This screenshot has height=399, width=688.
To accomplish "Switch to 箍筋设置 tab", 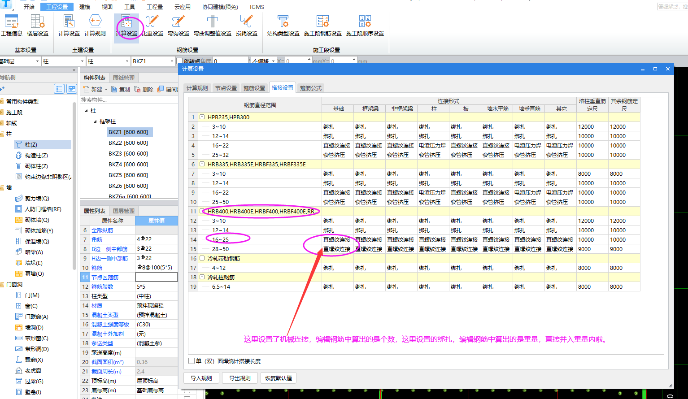I will [x=254, y=88].
